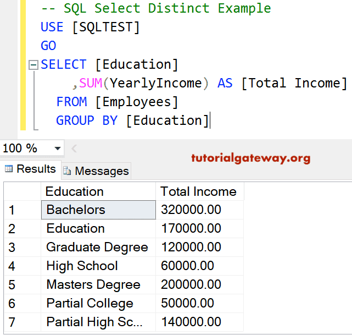Select the Bachelors cell
Screen dimensions: 352x335
click(x=98, y=210)
